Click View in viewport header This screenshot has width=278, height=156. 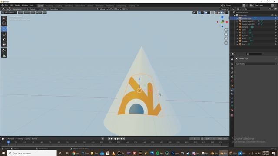pos(21,13)
